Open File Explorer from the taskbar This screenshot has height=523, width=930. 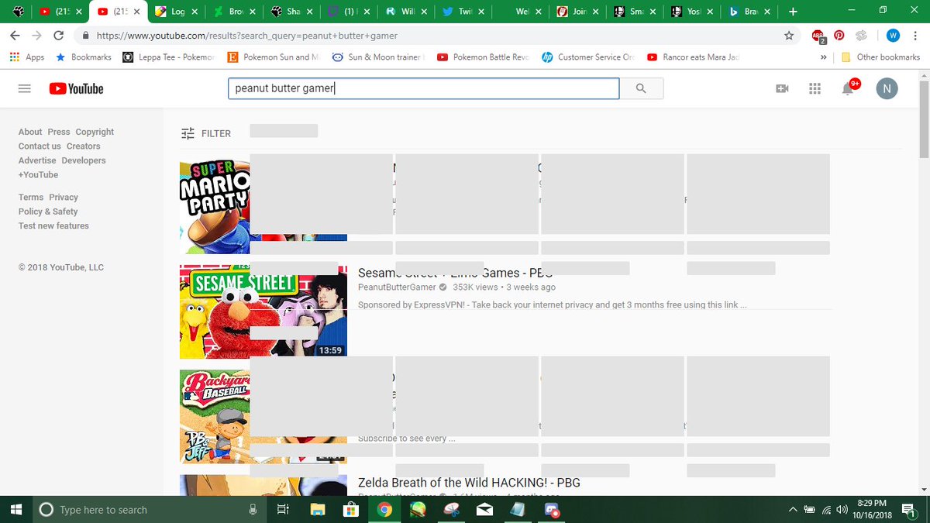pos(317,509)
